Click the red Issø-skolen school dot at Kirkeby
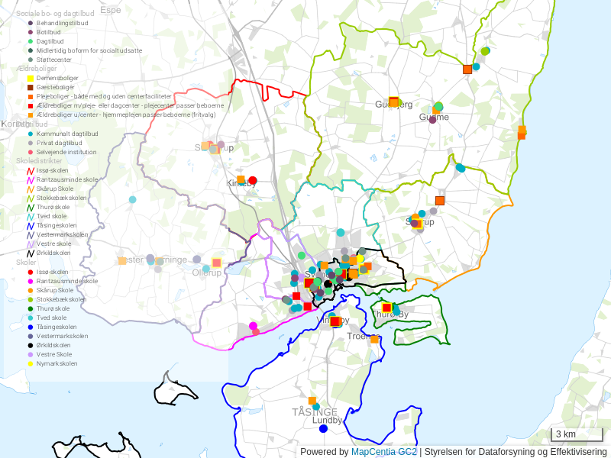The height and width of the screenshot is (458, 611). tap(253, 181)
